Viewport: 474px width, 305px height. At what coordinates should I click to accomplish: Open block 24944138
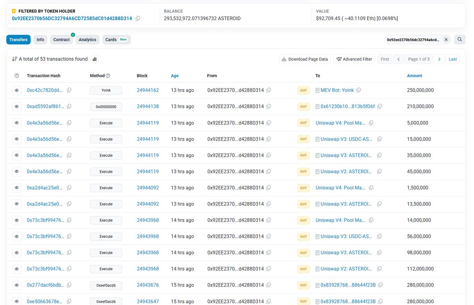[x=148, y=107]
